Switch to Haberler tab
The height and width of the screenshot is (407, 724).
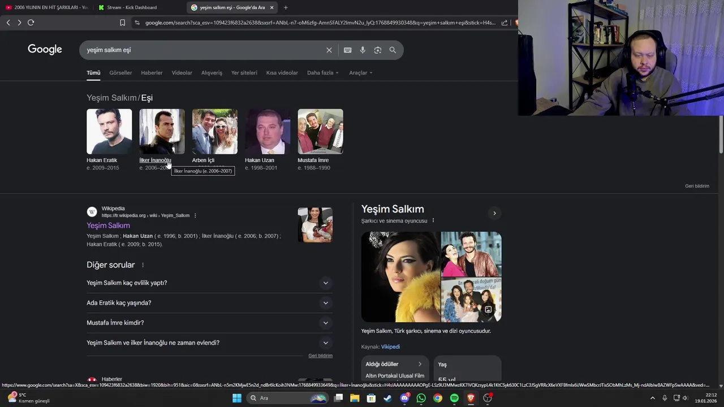[x=152, y=73]
